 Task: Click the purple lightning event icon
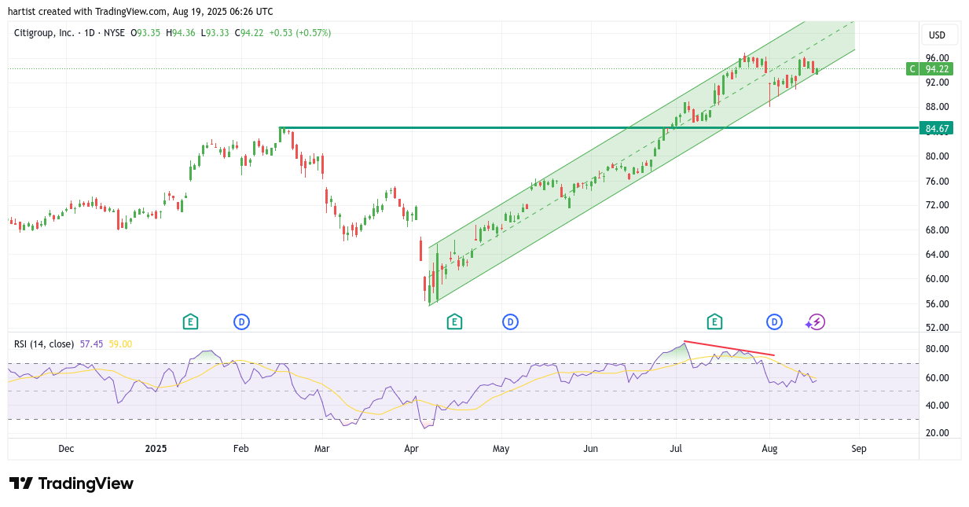tap(817, 321)
